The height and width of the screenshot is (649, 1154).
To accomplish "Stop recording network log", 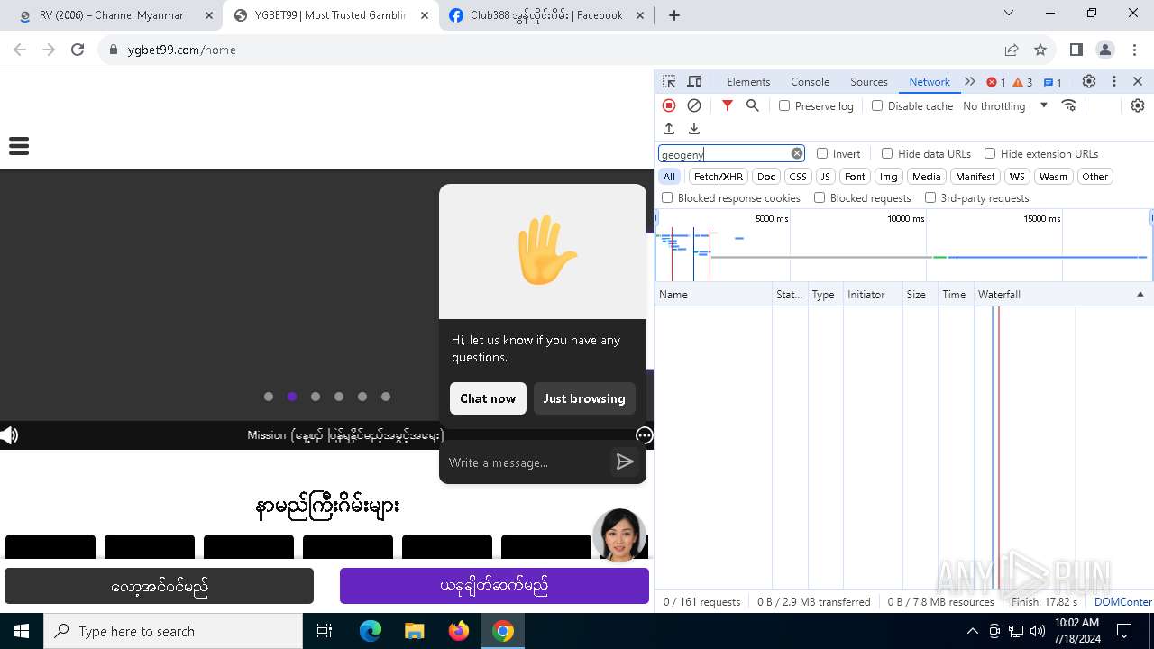I will (x=669, y=105).
